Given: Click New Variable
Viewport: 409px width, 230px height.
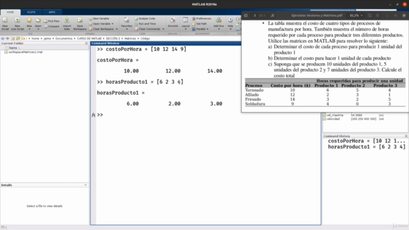Looking at the screenshot, I should [99, 19].
